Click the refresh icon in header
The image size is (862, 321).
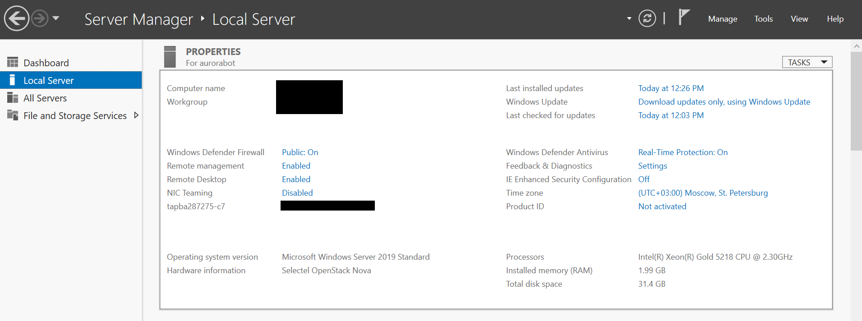(647, 19)
